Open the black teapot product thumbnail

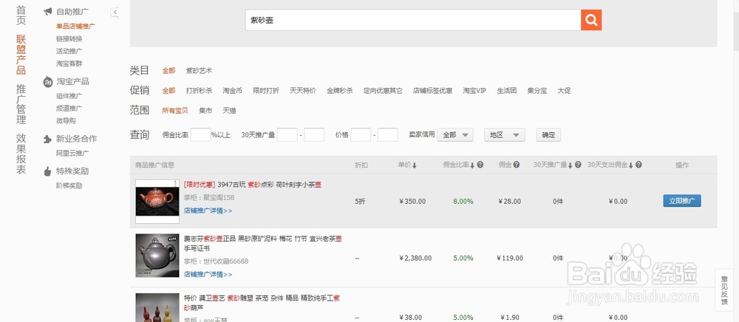(157, 256)
